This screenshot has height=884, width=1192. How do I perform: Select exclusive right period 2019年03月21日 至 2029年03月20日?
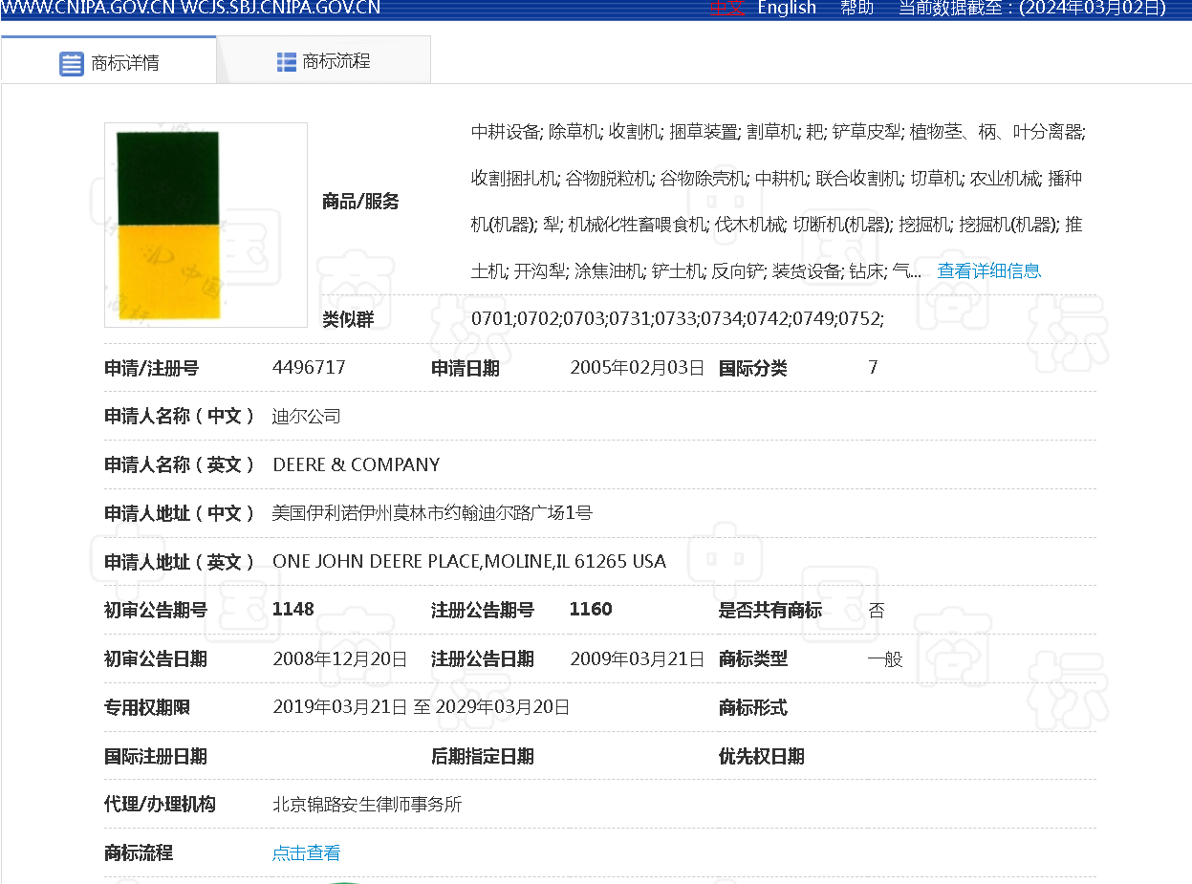(x=422, y=707)
